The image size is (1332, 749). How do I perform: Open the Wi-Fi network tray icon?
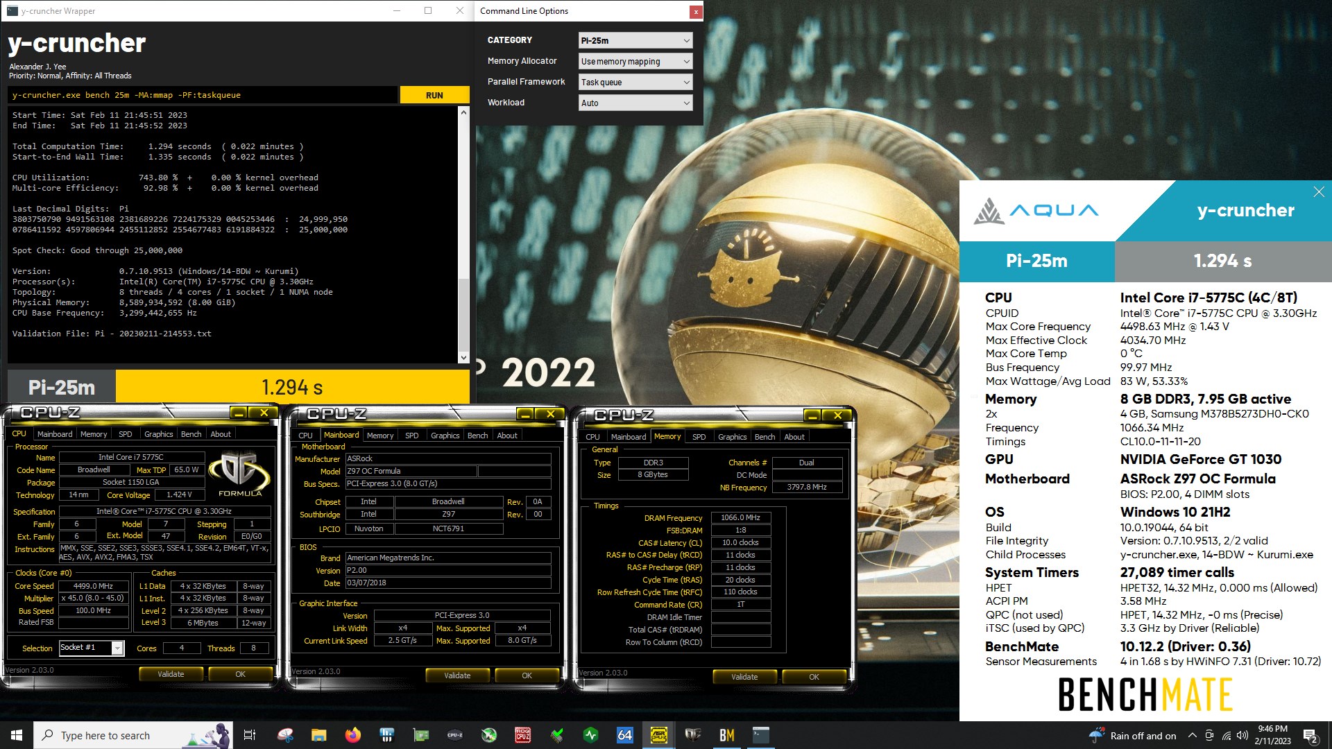pos(1227,736)
